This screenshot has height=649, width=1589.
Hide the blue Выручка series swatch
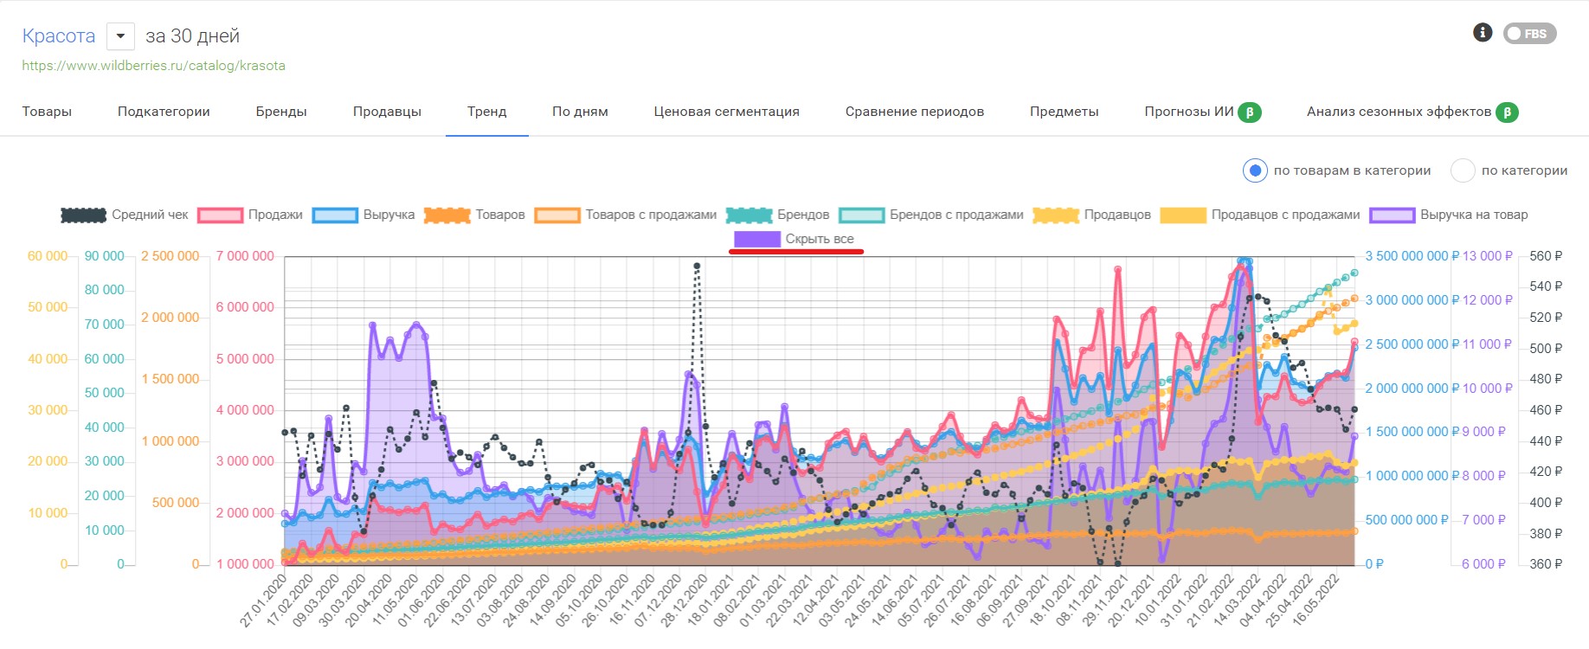coord(335,215)
